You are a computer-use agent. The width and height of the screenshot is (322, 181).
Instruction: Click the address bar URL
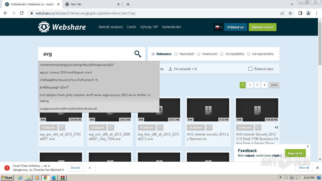pos(86,13)
